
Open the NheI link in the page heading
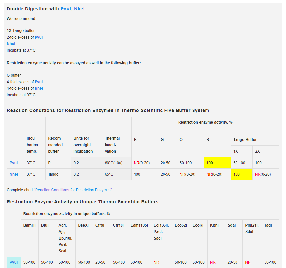(79, 9)
